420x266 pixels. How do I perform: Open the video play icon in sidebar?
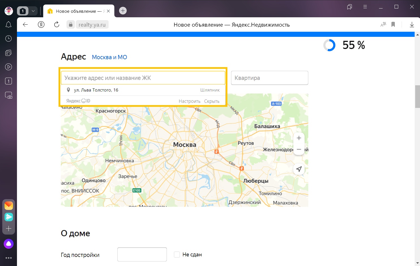8,67
